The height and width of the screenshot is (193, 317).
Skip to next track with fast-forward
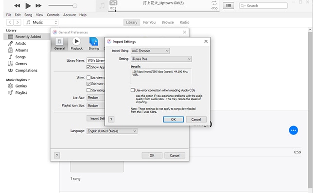pos(38,6)
